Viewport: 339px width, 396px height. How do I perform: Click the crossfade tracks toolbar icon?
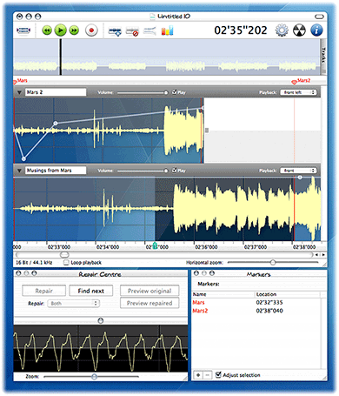(150, 30)
